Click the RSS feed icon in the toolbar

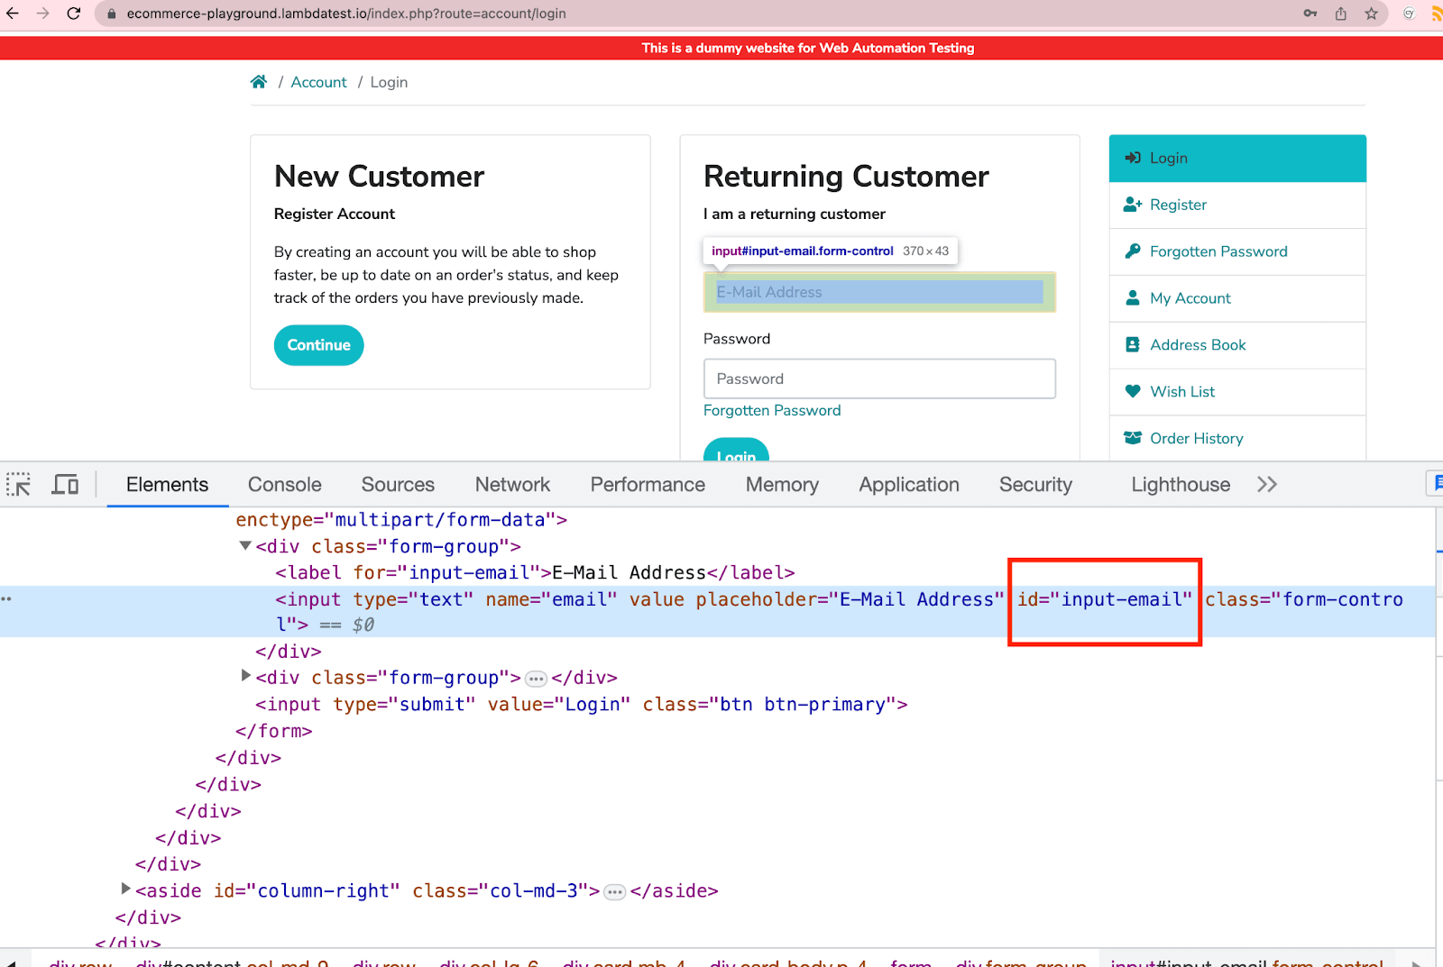coord(1436,14)
